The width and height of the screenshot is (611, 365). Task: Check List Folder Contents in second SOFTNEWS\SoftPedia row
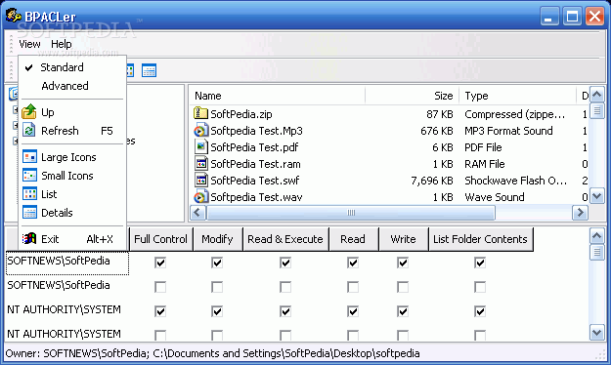(x=480, y=287)
